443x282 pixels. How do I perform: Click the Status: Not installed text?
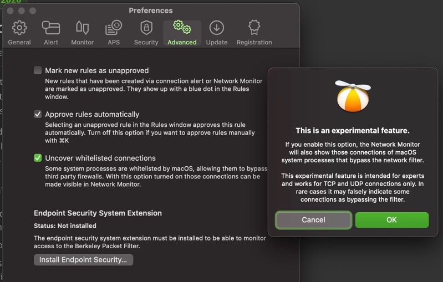[65, 226]
